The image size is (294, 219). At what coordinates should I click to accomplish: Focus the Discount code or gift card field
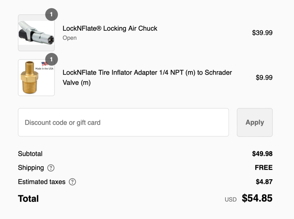pos(123,122)
